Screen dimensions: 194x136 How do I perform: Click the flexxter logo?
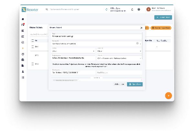(x=30, y=9)
